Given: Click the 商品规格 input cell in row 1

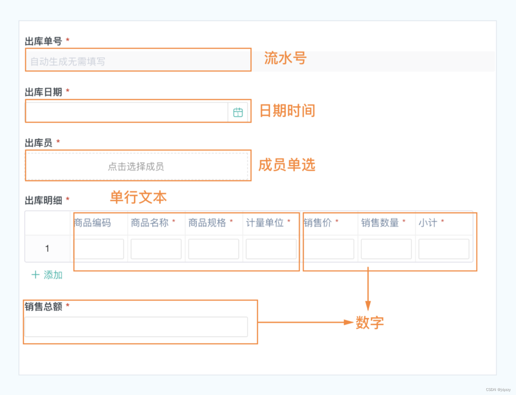Looking at the screenshot, I should coord(213,249).
